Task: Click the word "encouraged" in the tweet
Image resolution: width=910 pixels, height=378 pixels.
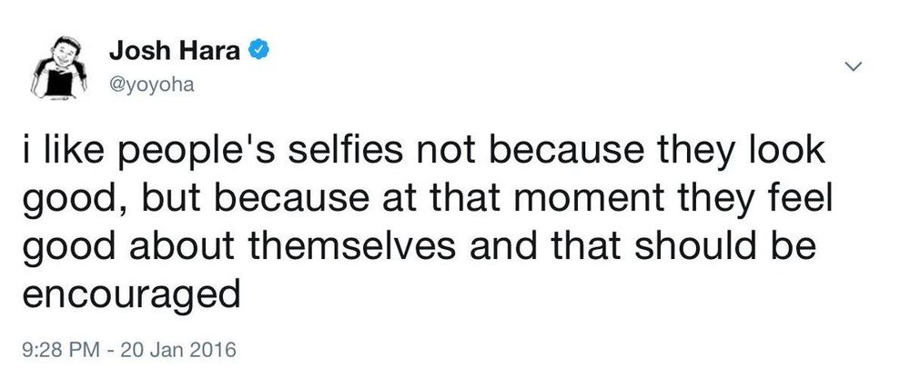Action: point(128,295)
